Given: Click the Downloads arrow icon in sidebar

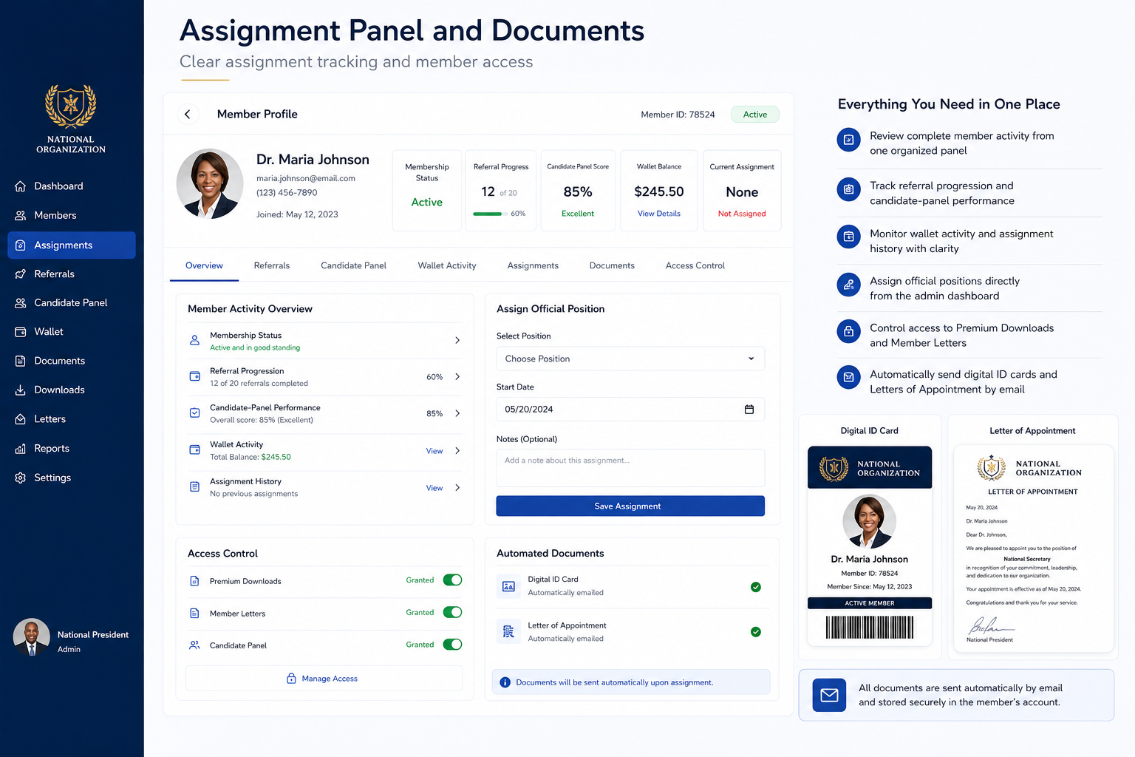Looking at the screenshot, I should [21, 390].
